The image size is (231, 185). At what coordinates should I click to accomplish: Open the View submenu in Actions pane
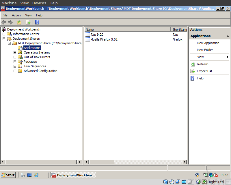point(210,57)
